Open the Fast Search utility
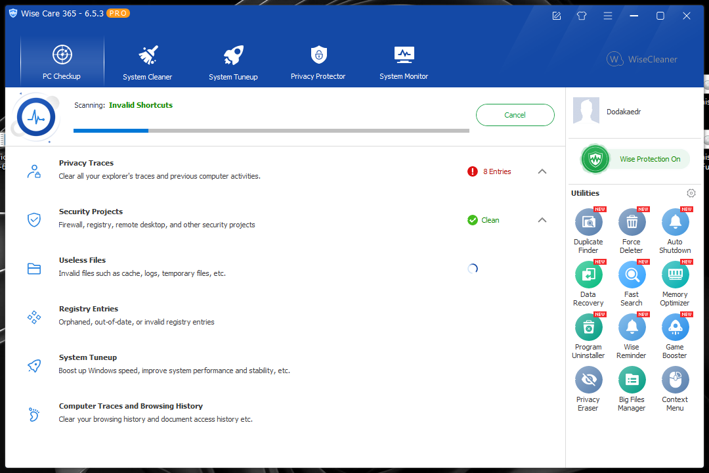This screenshot has height=473, width=709. click(632, 283)
